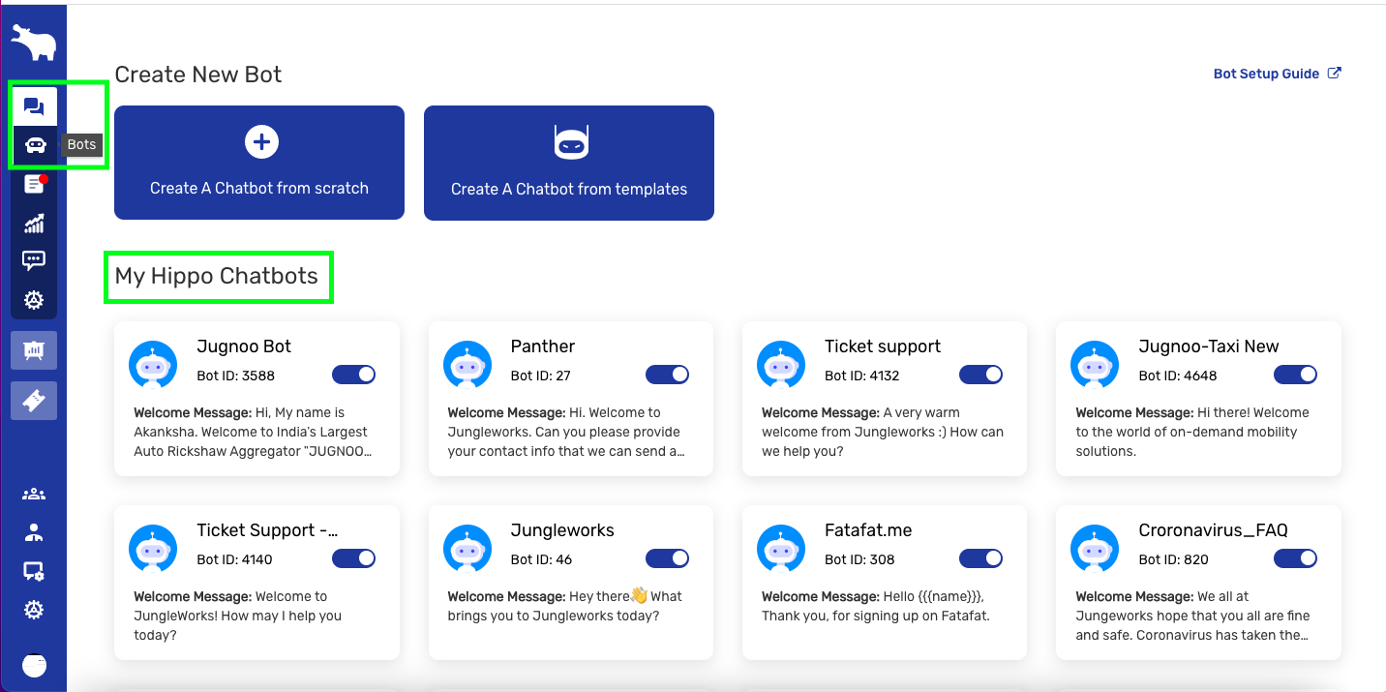Toggle off the Panther bot switch
Viewport: 1386px width, 692px height.
[667, 375]
